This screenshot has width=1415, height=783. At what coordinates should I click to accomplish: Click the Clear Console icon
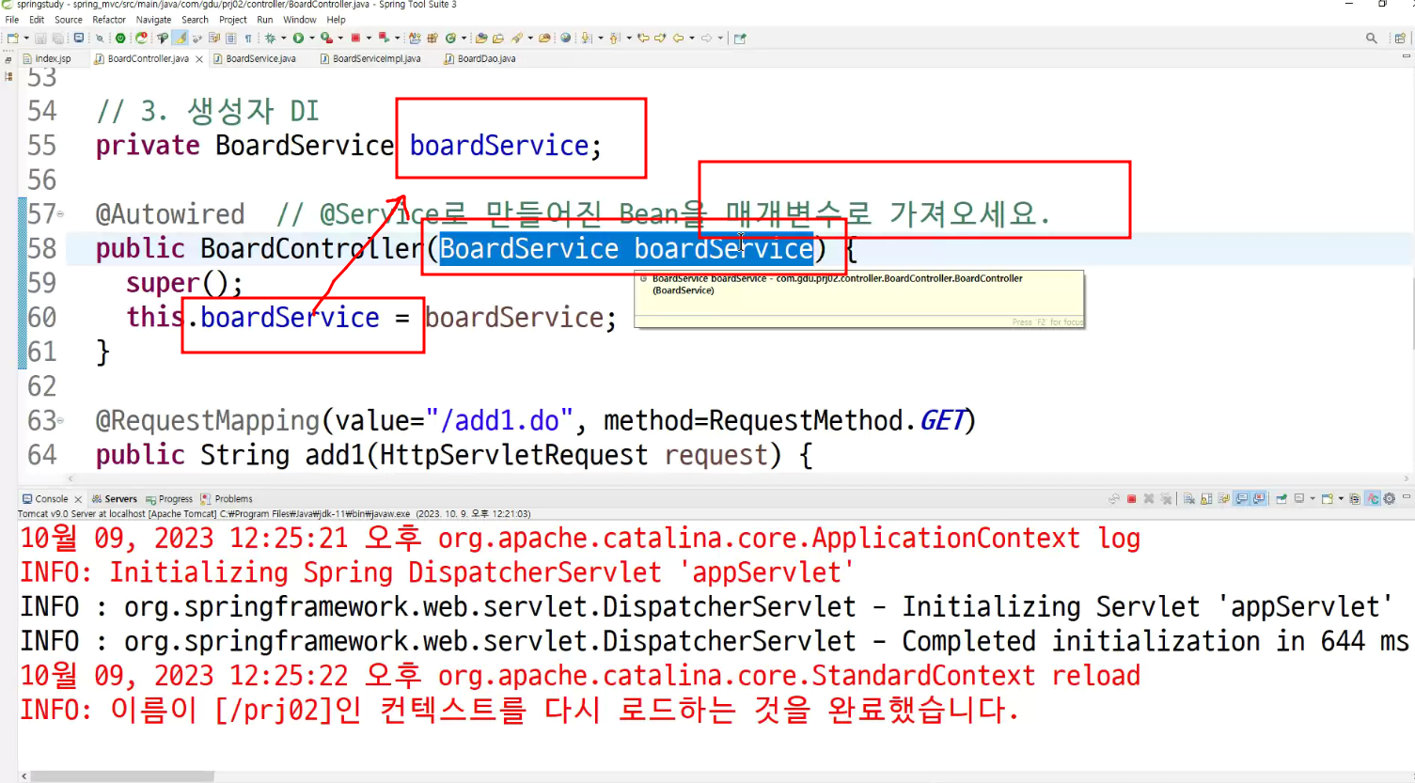(x=1189, y=499)
